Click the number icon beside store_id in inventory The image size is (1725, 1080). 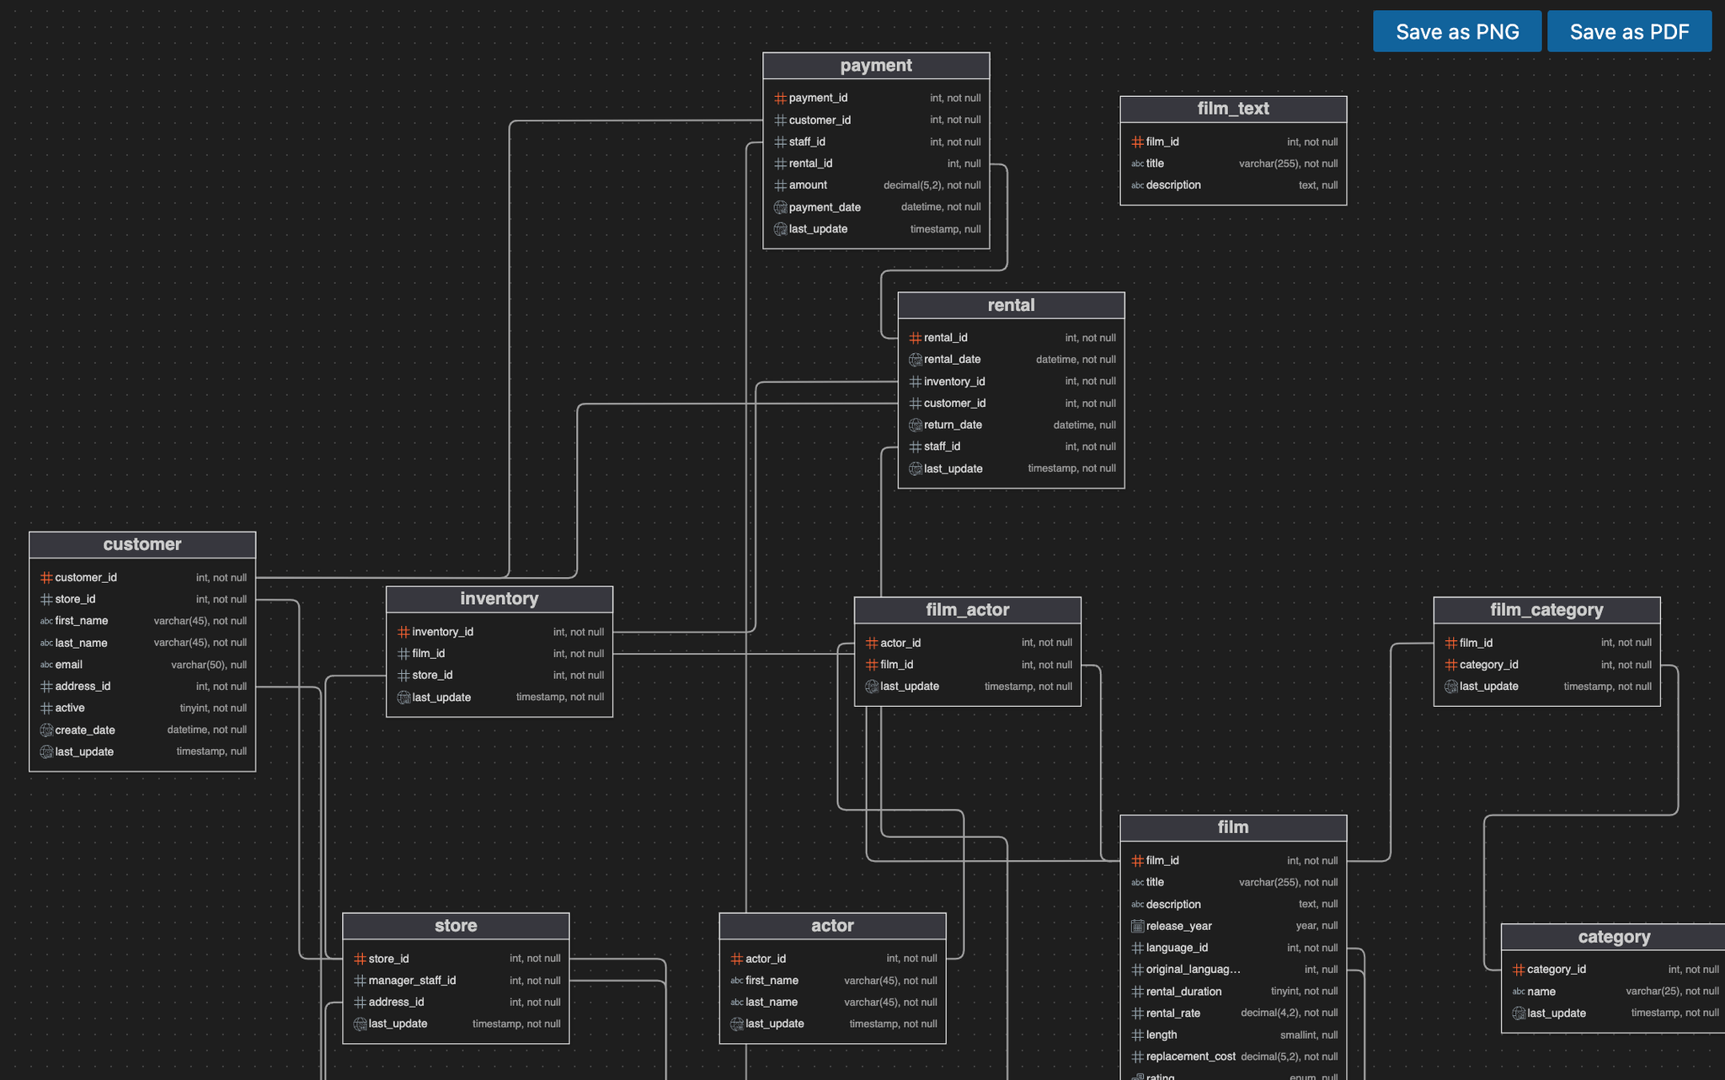coord(403,676)
